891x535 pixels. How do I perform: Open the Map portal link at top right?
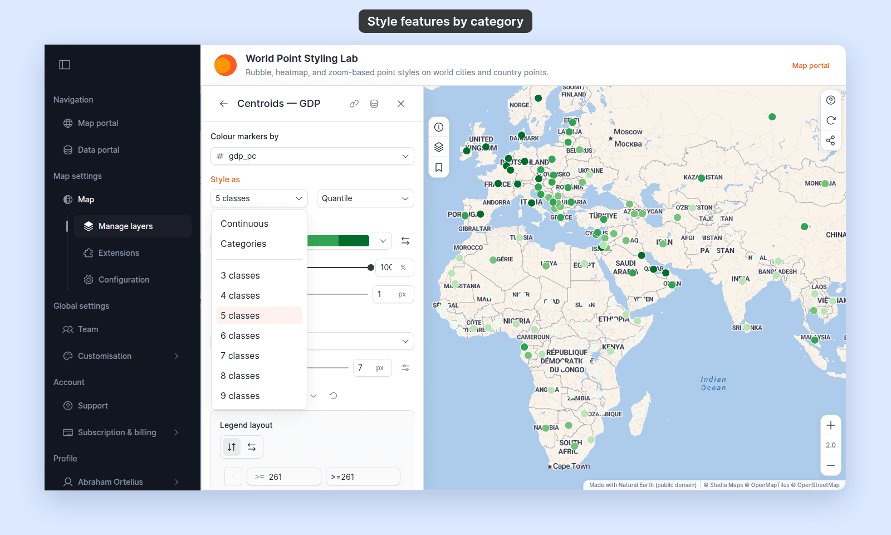(811, 65)
